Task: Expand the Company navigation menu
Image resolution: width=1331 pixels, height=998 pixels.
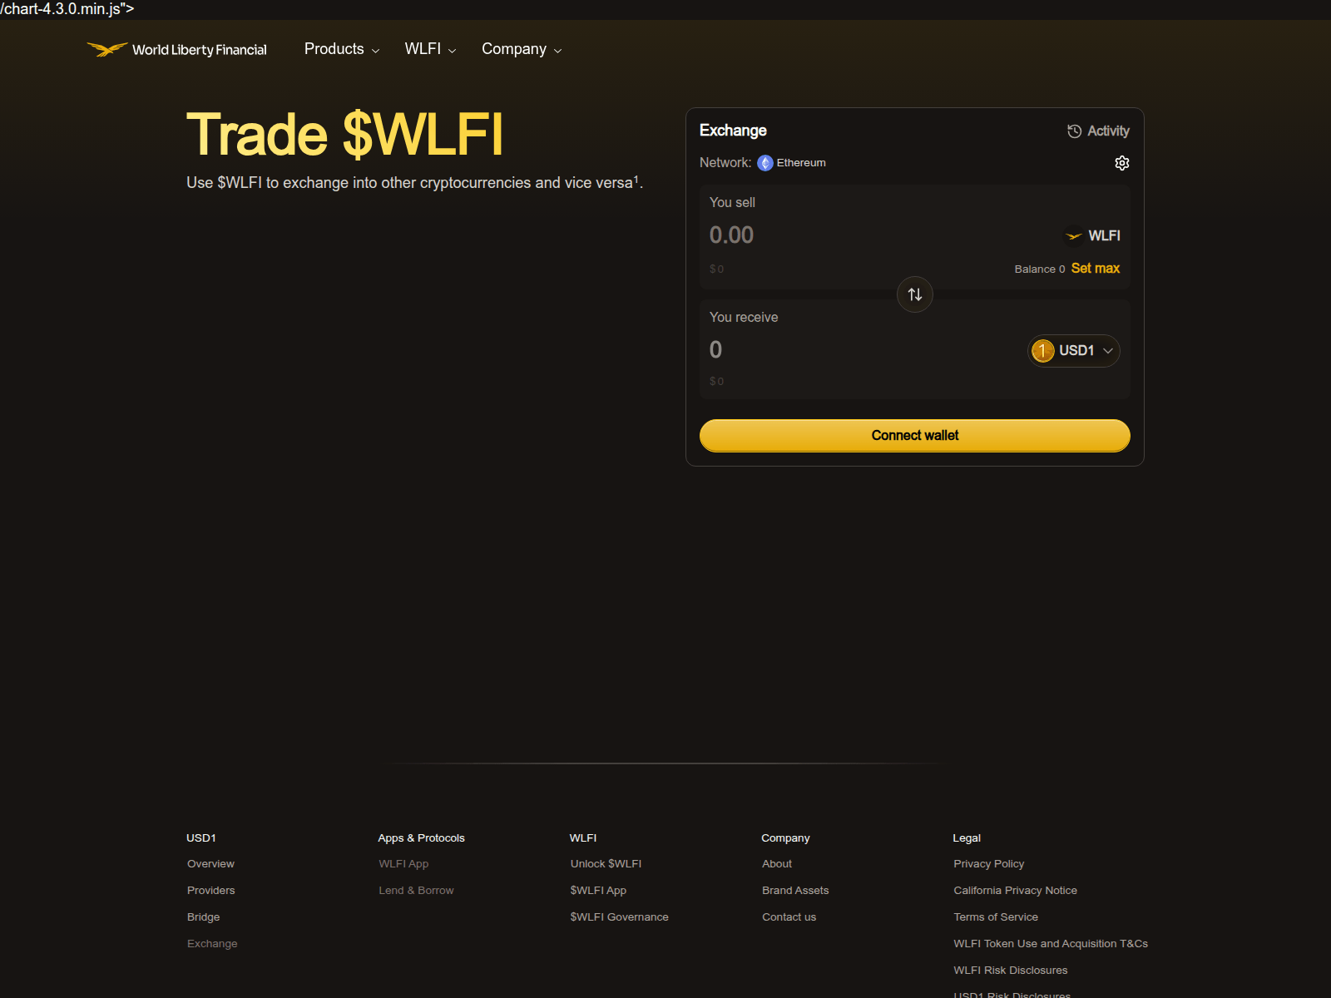Action: 522,49
